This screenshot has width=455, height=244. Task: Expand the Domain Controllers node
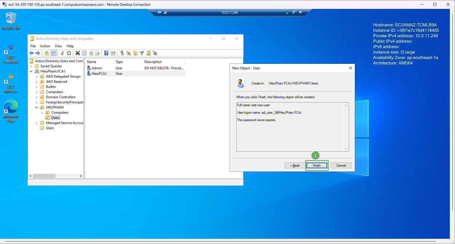coord(37,97)
